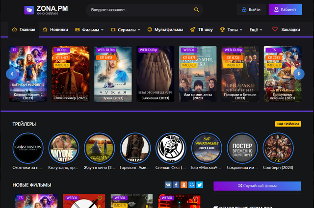Open Иди ко мне, детка (2023) poster
This screenshot has width=314, height=208.
[198, 74]
